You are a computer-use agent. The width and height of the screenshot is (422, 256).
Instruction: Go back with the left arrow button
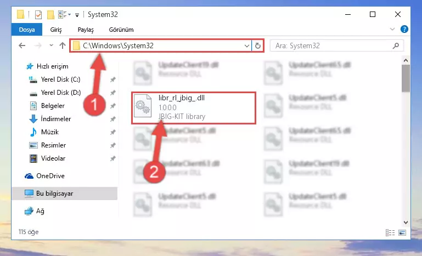coord(22,45)
